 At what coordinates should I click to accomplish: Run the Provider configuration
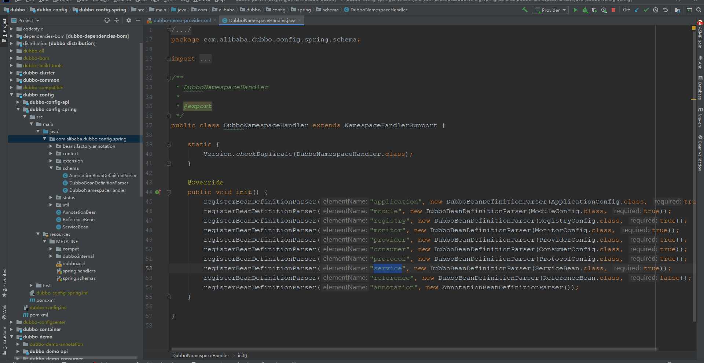coord(575,10)
